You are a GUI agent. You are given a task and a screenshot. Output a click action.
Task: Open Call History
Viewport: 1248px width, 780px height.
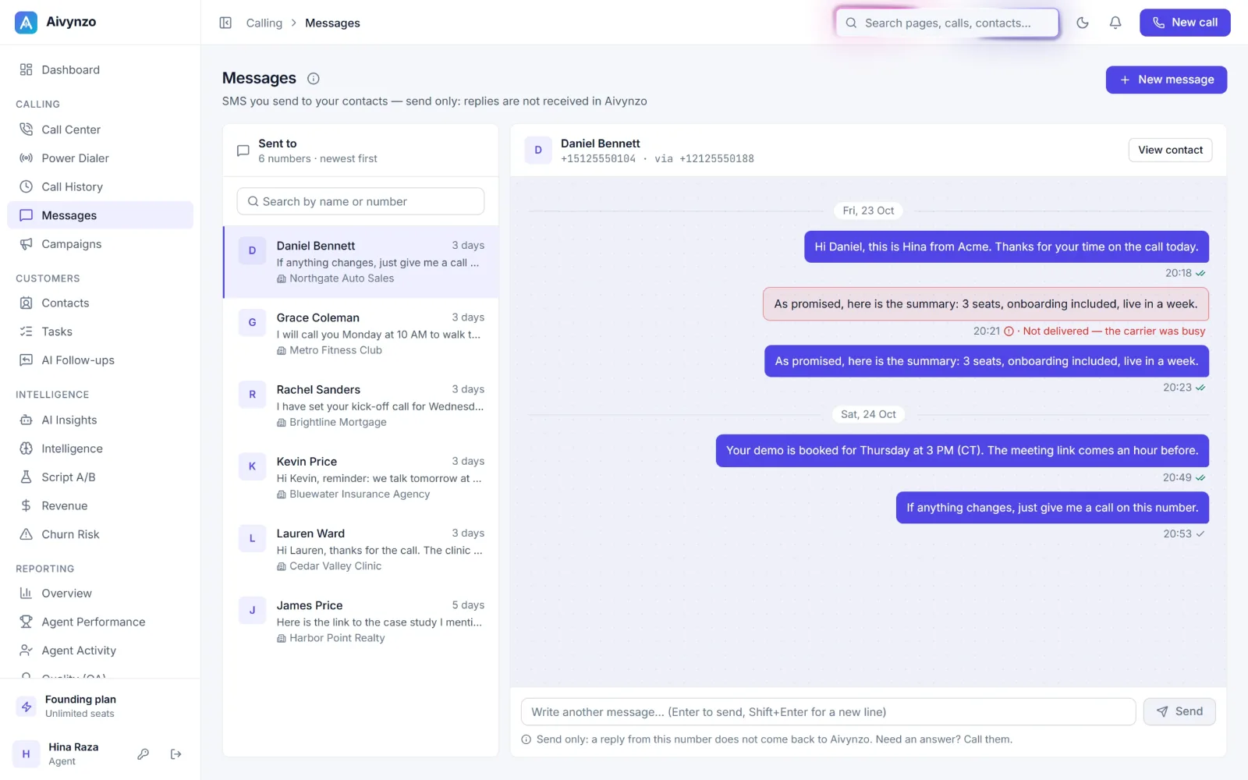(x=100, y=186)
